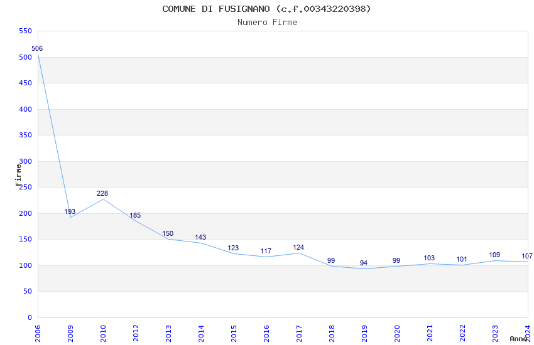Click the 2006 year axis label

coord(38,334)
